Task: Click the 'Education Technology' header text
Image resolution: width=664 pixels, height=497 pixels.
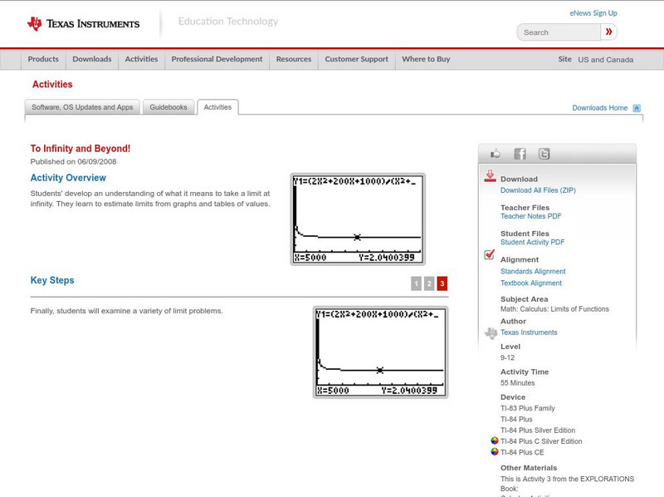Action: point(228,22)
